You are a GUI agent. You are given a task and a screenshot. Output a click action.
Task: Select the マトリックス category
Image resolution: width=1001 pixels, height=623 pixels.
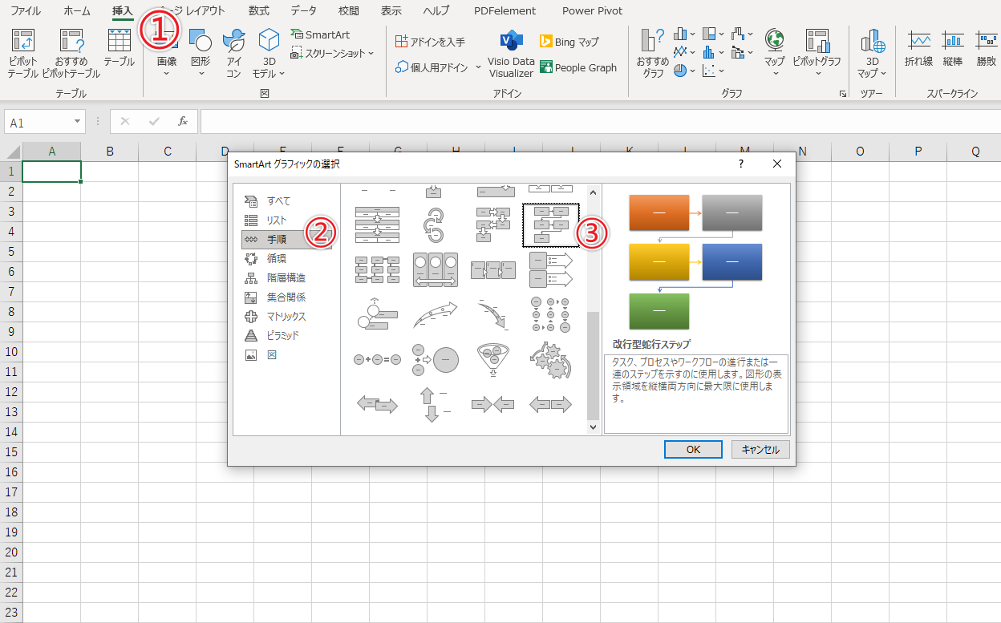tap(286, 317)
